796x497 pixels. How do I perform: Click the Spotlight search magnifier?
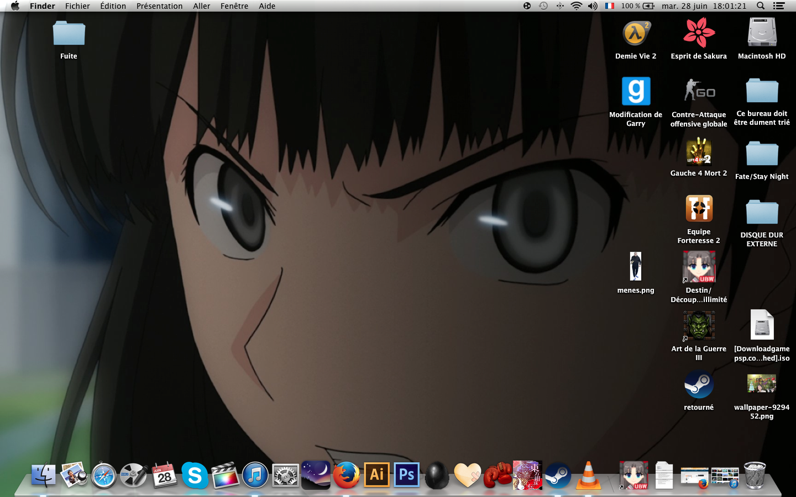tap(761, 6)
